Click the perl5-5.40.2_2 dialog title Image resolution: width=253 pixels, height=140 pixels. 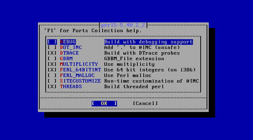[123, 25]
